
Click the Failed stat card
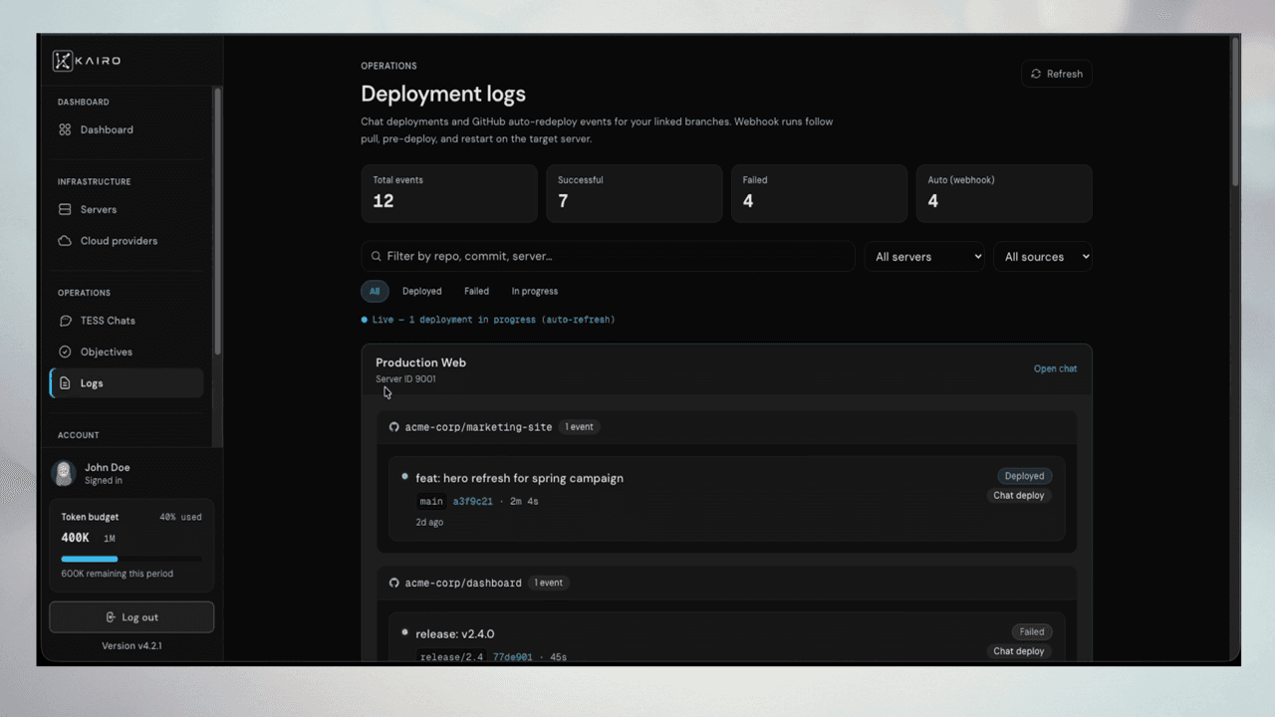coord(820,193)
